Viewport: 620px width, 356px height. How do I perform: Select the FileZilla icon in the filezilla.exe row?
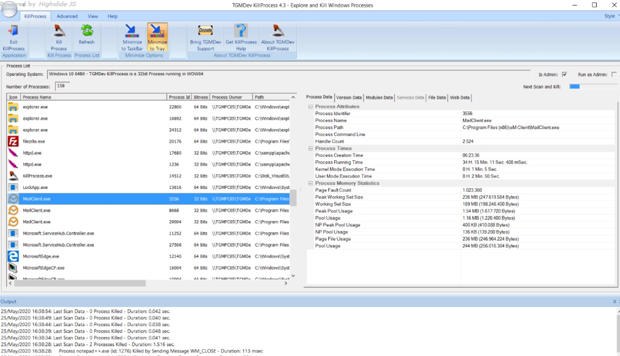(13, 141)
